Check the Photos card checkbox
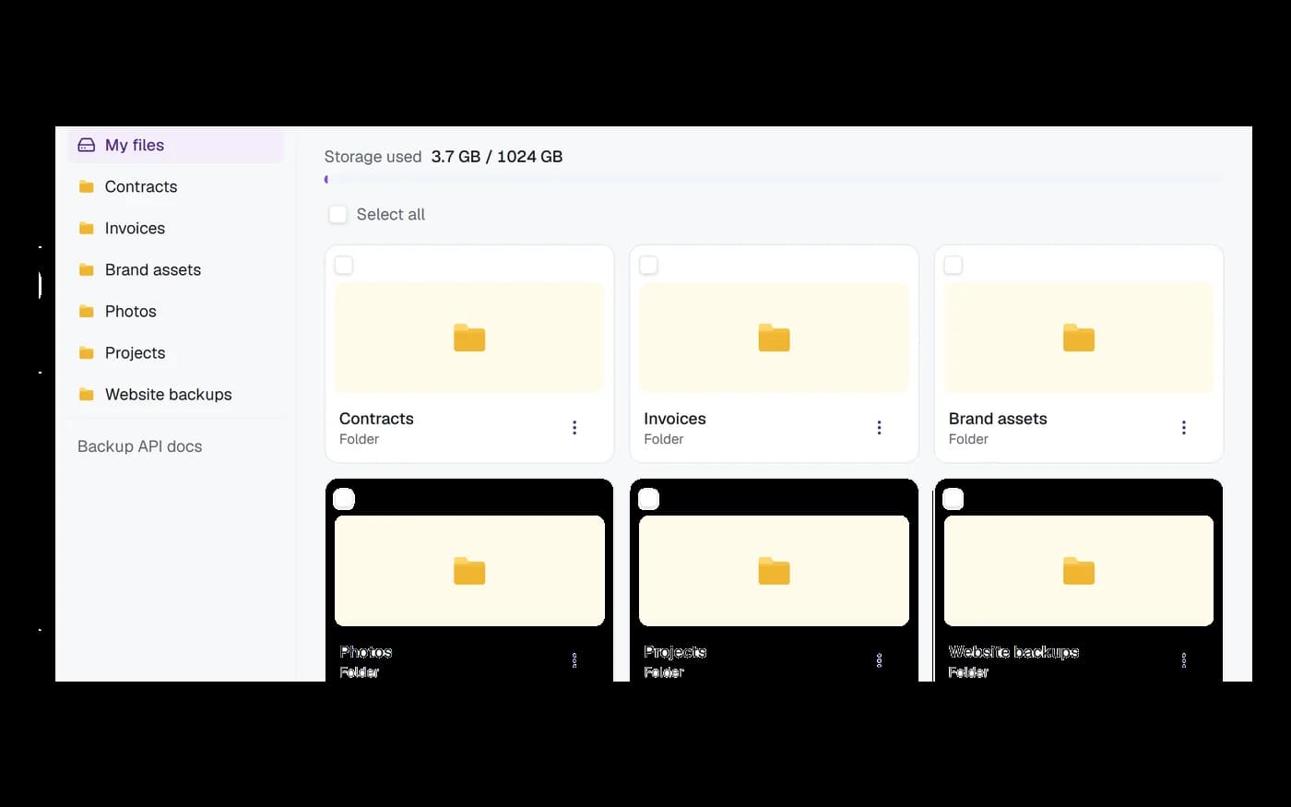This screenshot has width=1291, height=807. 344,499
